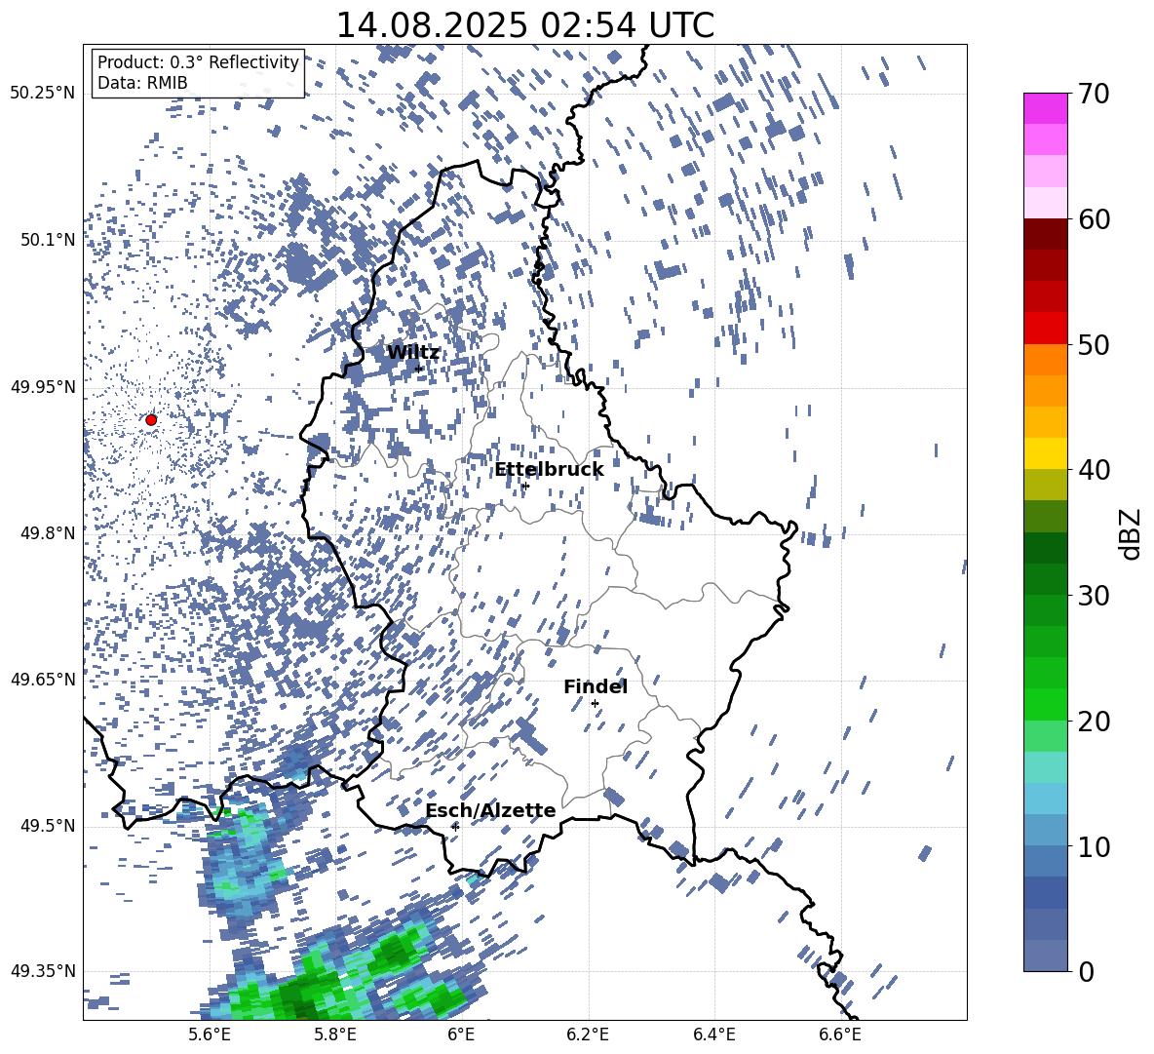
Task: Click the Esch/Alzette location cross marker
Action: [x=455, y=827]
